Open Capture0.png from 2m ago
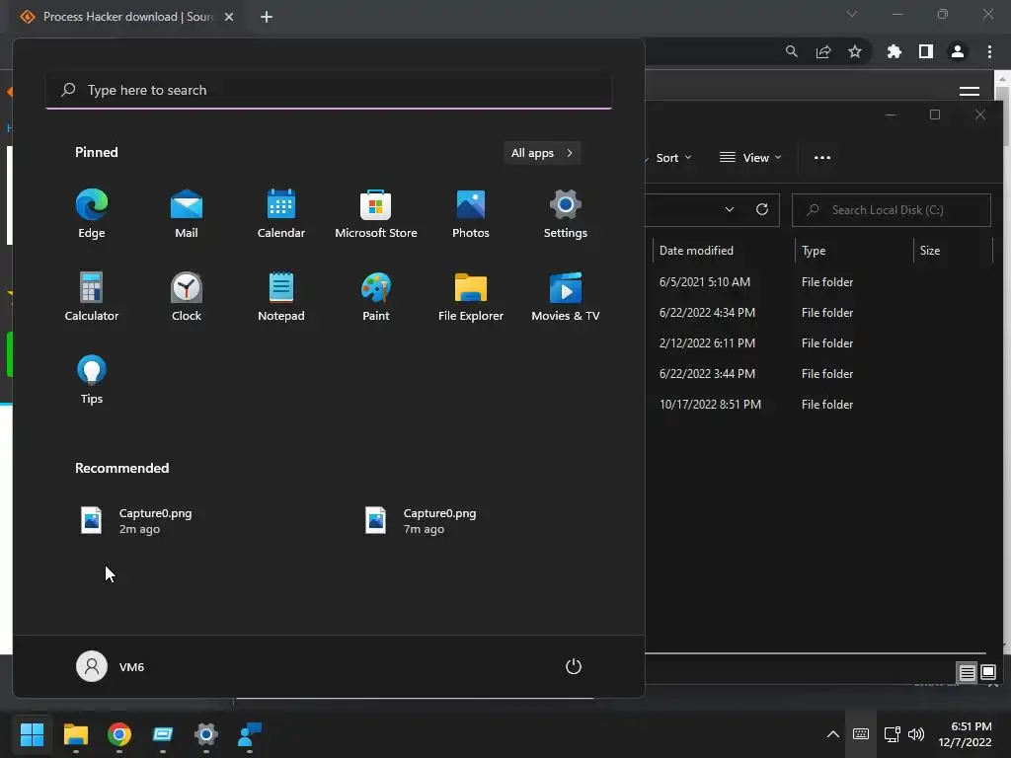 [x=136, y=521]
